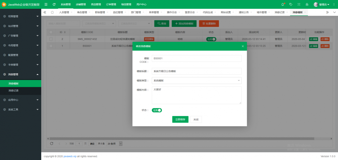Open the 模板类型 dropdown in the dialog
This screenshot has width=338, height=160.
point(197,81)
